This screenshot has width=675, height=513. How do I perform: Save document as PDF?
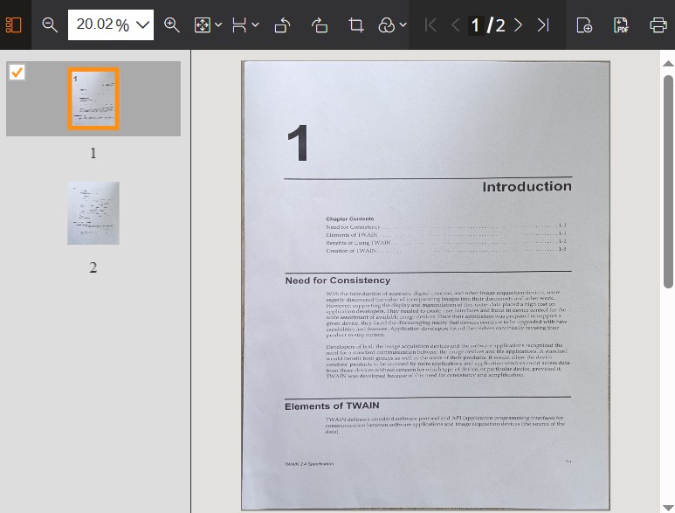(x=622, y=24)
